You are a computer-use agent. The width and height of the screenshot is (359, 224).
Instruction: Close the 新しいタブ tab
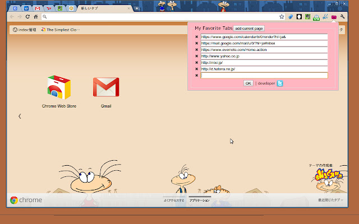pos(128,8)
